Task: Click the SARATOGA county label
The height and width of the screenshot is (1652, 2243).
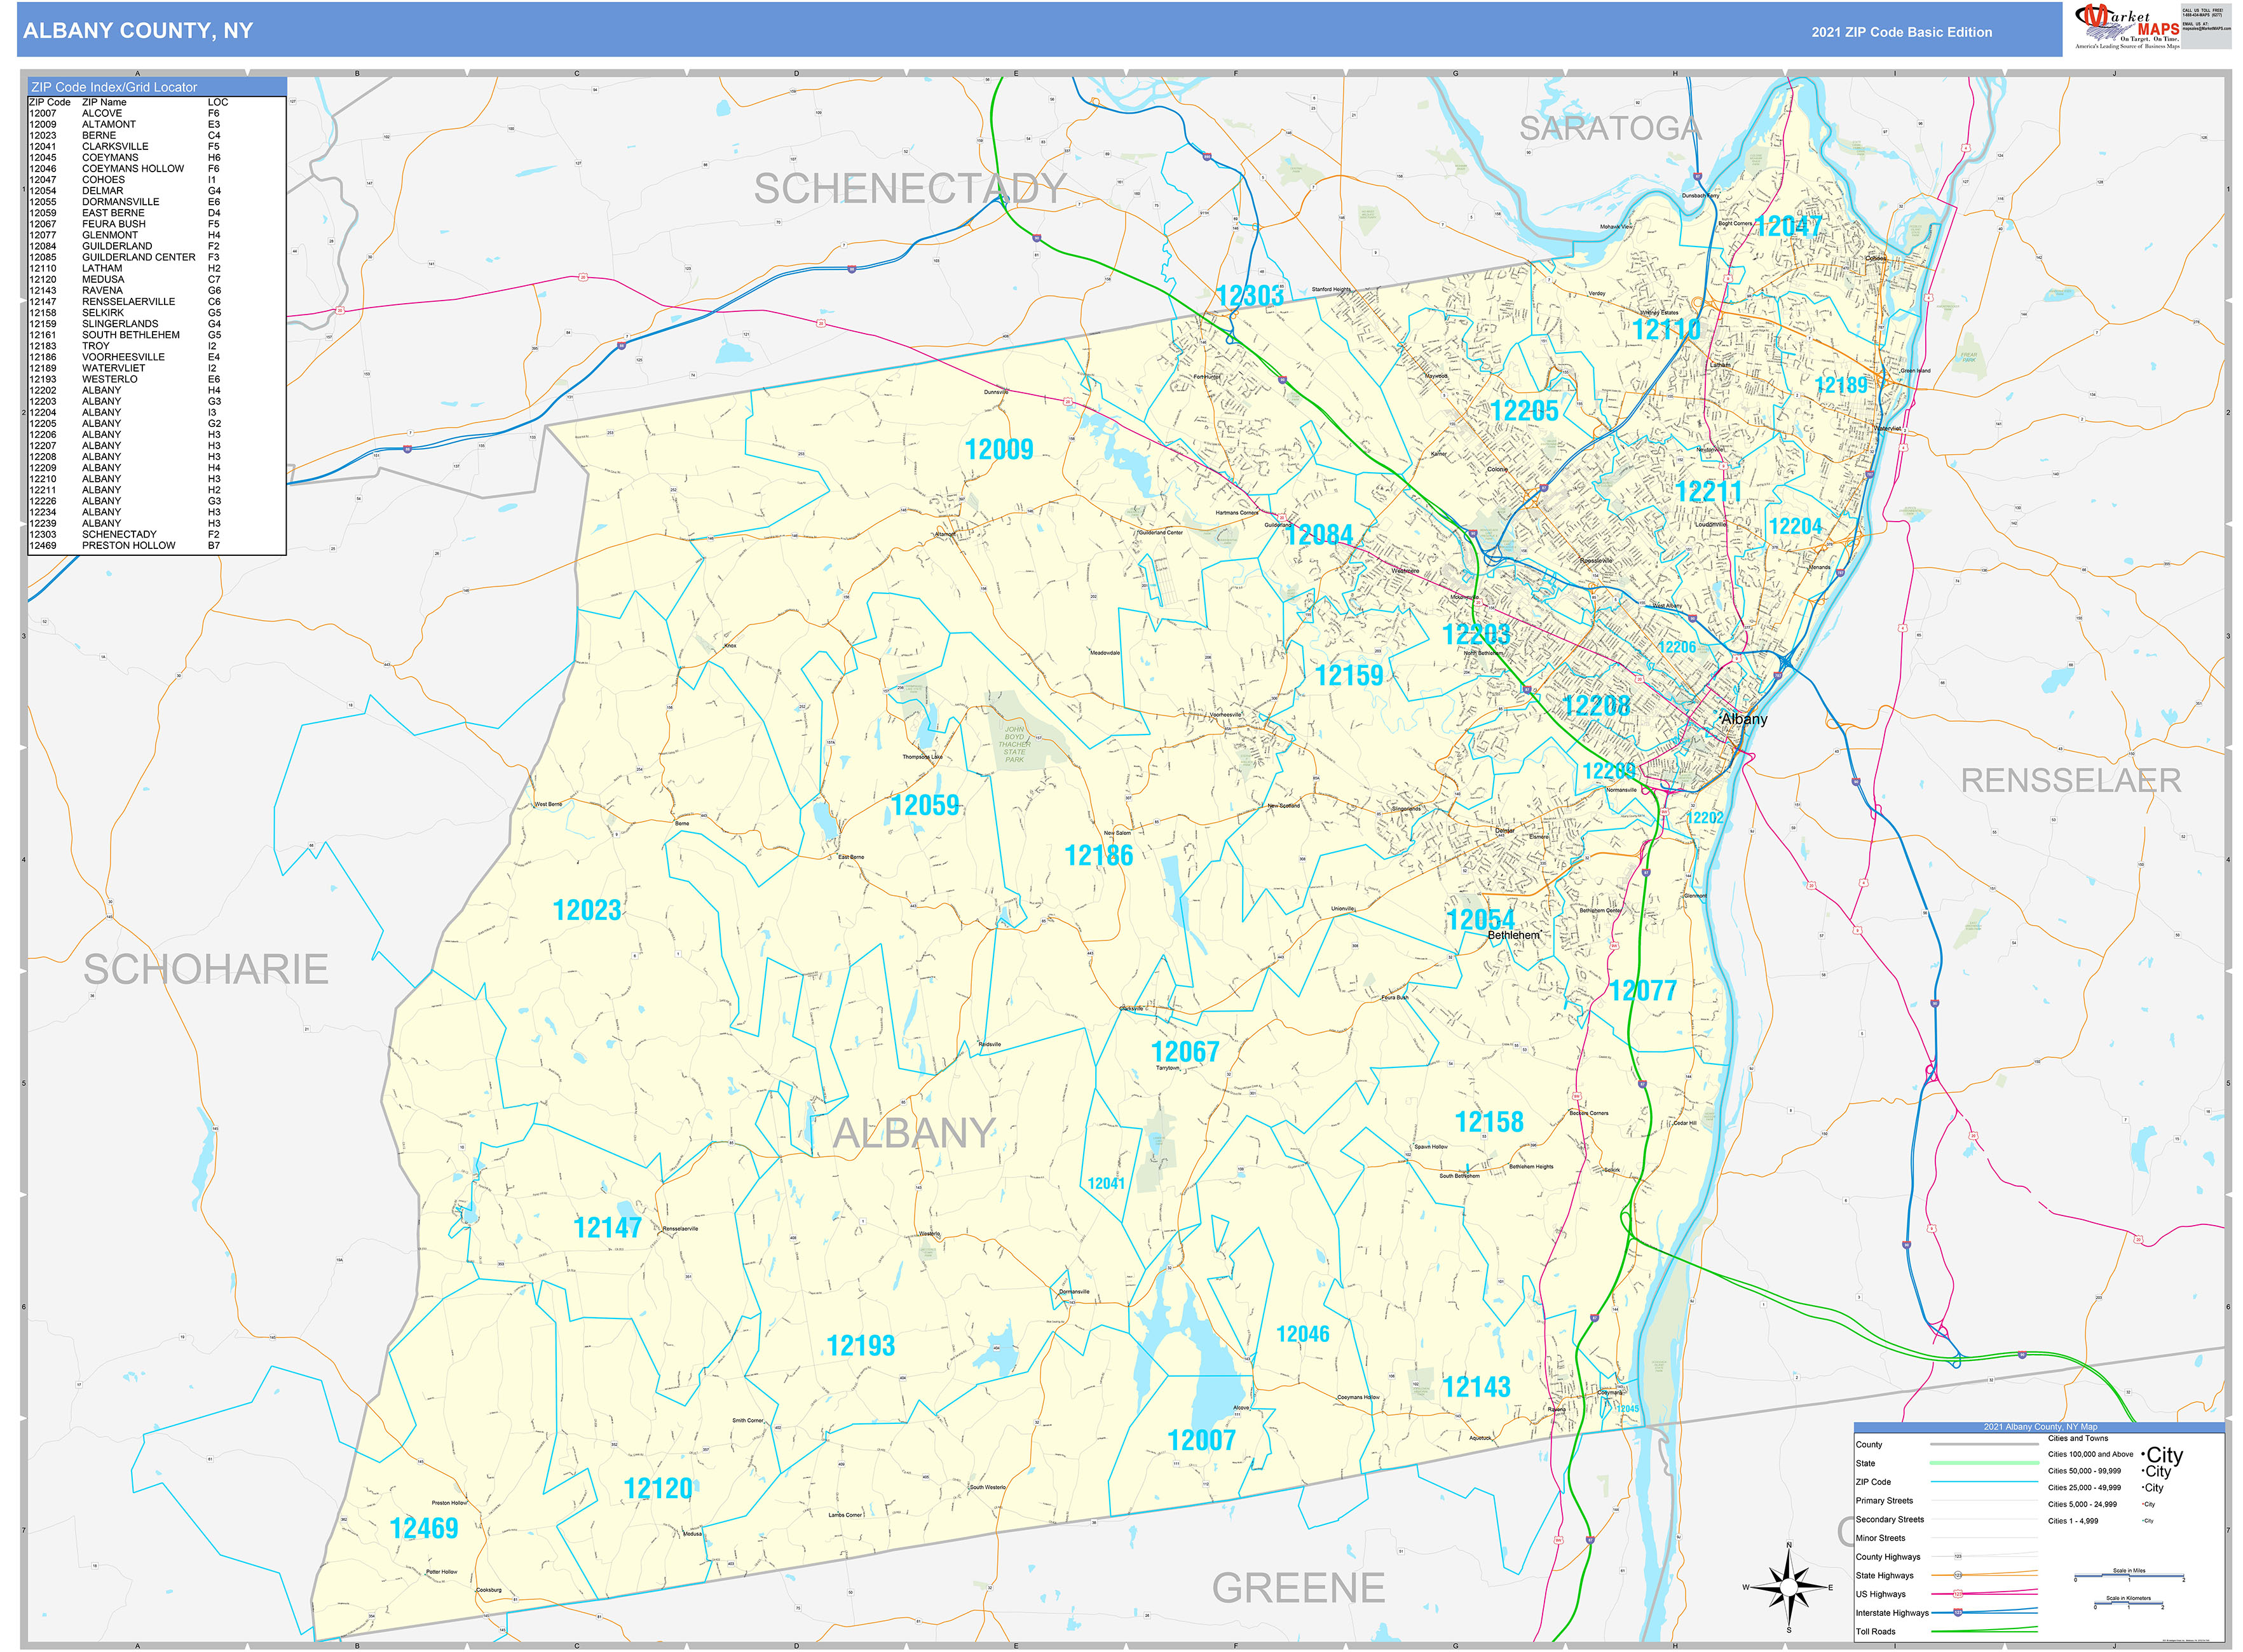Action: tap(1610, 128)
